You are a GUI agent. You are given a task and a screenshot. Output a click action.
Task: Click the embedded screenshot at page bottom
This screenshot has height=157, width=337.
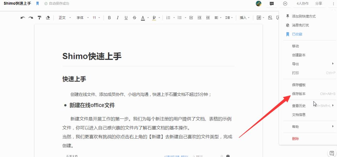(148, 155)
